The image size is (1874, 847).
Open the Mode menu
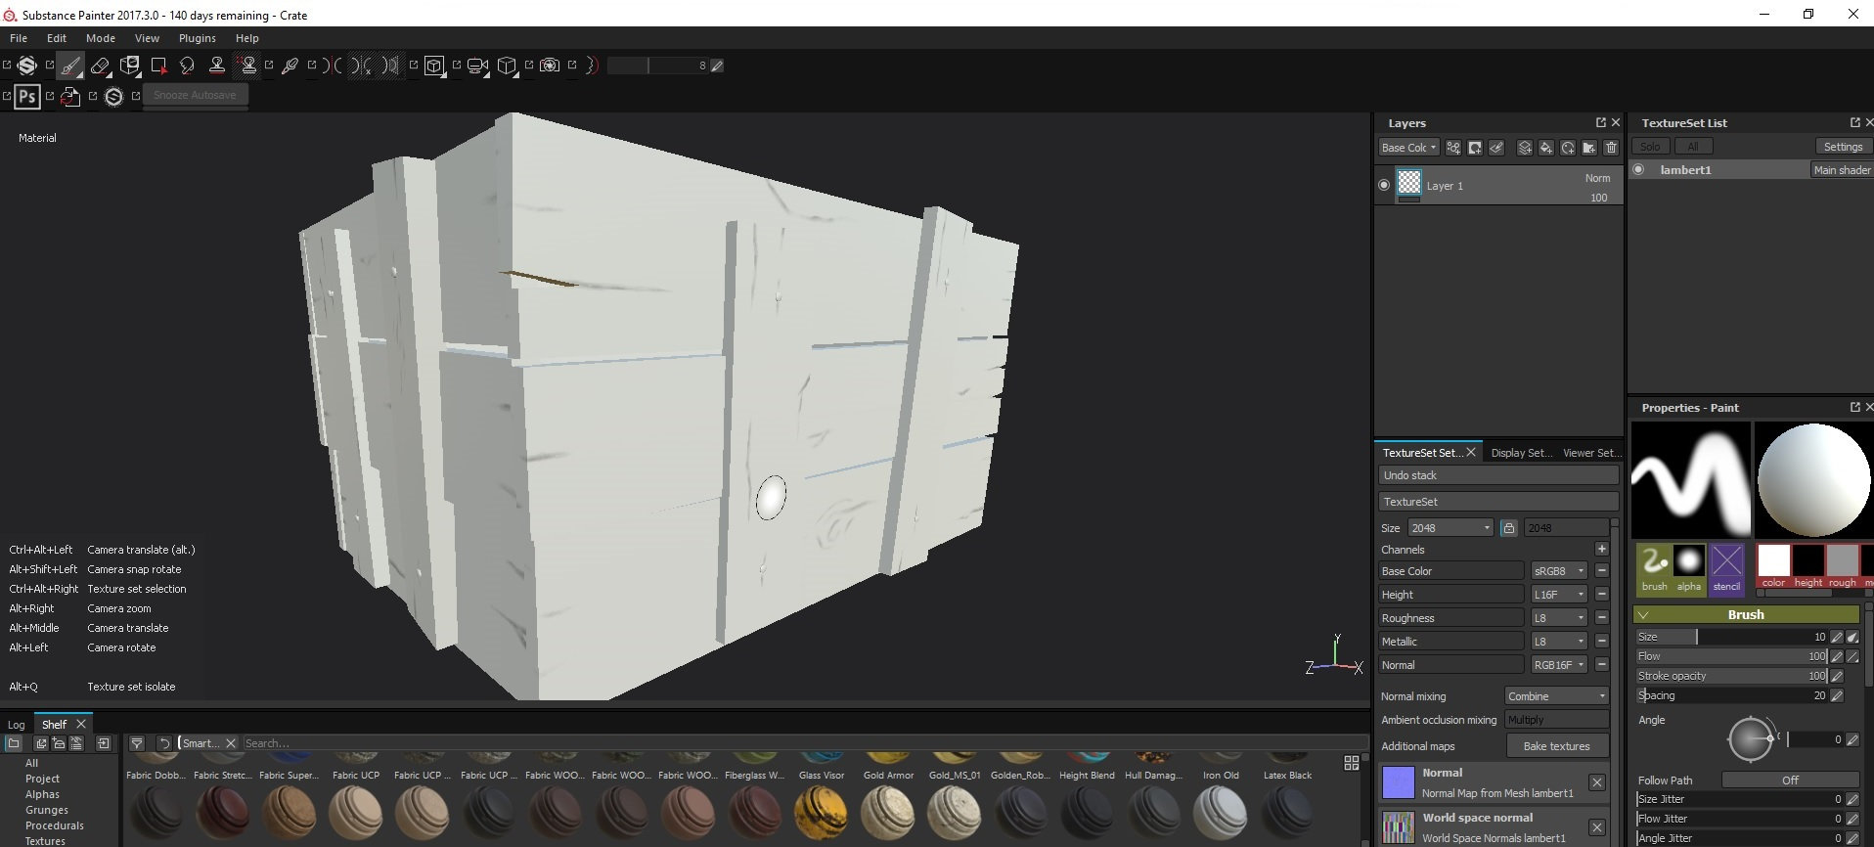[101, 38]
